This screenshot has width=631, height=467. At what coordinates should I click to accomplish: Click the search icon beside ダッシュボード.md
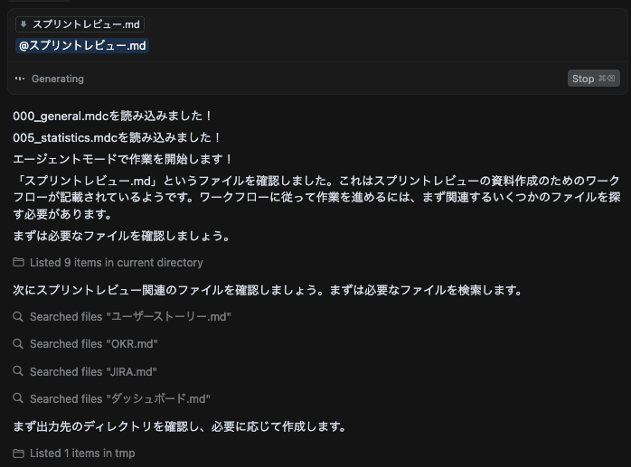pyautogui.click(x=18, y=398)
